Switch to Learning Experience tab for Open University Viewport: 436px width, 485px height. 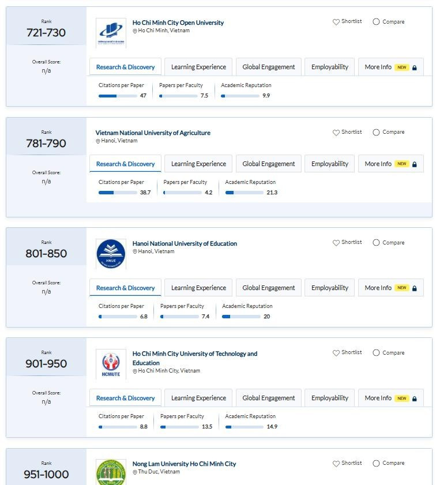[x=198, y=67]
